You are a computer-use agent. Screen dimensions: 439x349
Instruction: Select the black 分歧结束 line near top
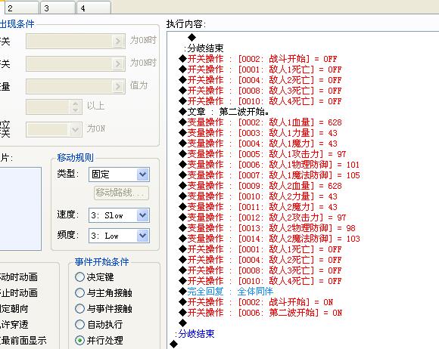pyautogui.click(x=204, y=48)
